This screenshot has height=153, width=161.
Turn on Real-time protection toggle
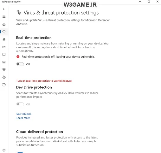(x=20, y=64)
